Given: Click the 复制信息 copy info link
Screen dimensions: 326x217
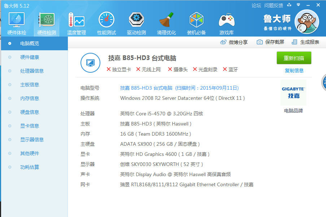Looking at the screenshot, I should pyautogui.click(x=294, y=71).
